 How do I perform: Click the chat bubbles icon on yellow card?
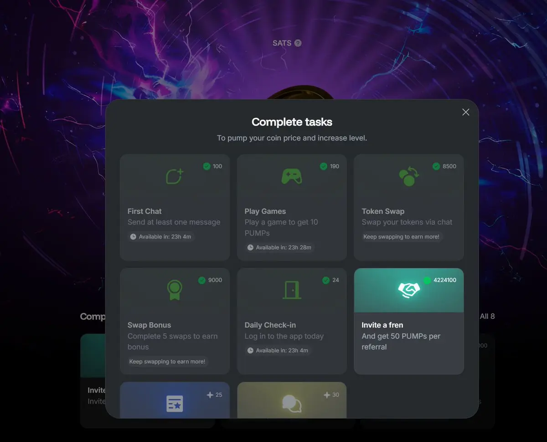click(291, 403)
